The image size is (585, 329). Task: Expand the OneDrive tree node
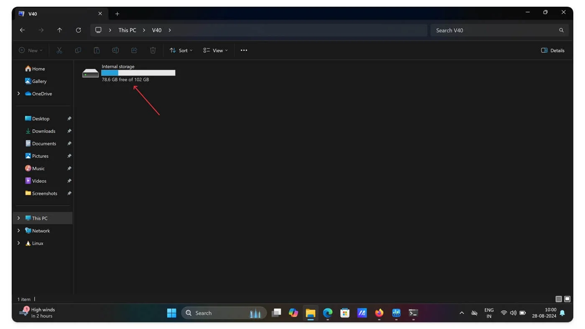[18, 94]
